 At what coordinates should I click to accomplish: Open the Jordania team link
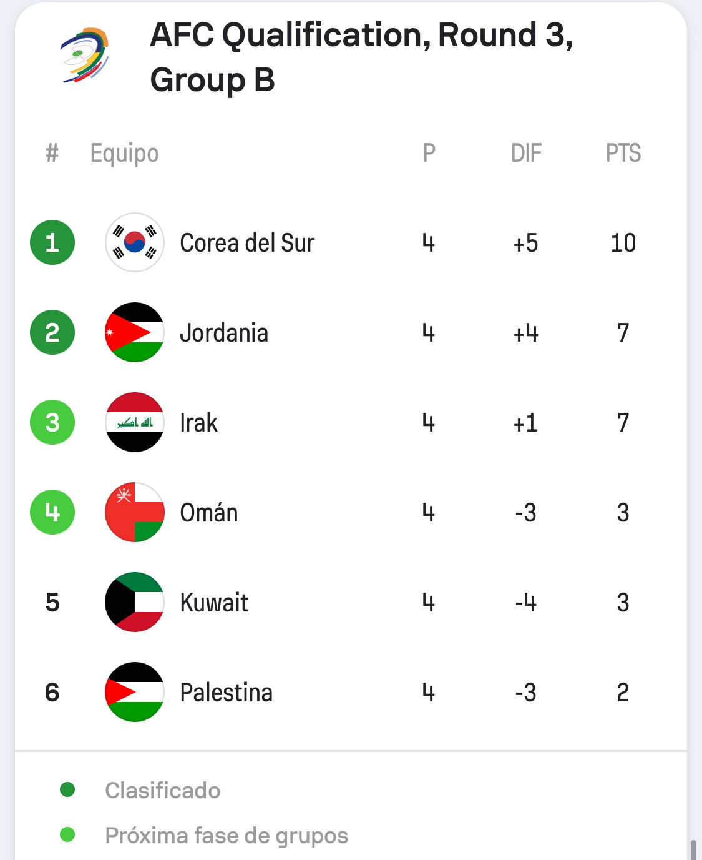tap(224, 333)
